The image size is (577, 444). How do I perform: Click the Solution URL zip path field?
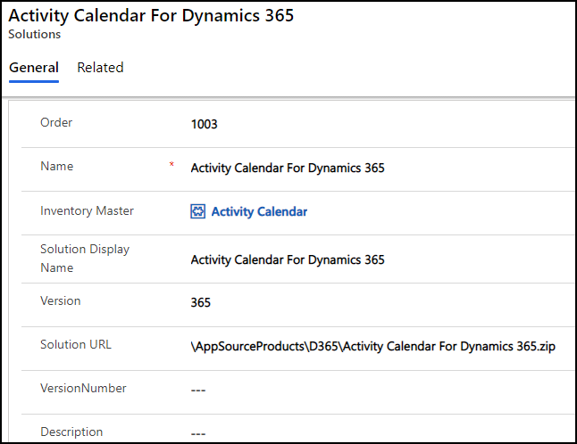(372, 346)
